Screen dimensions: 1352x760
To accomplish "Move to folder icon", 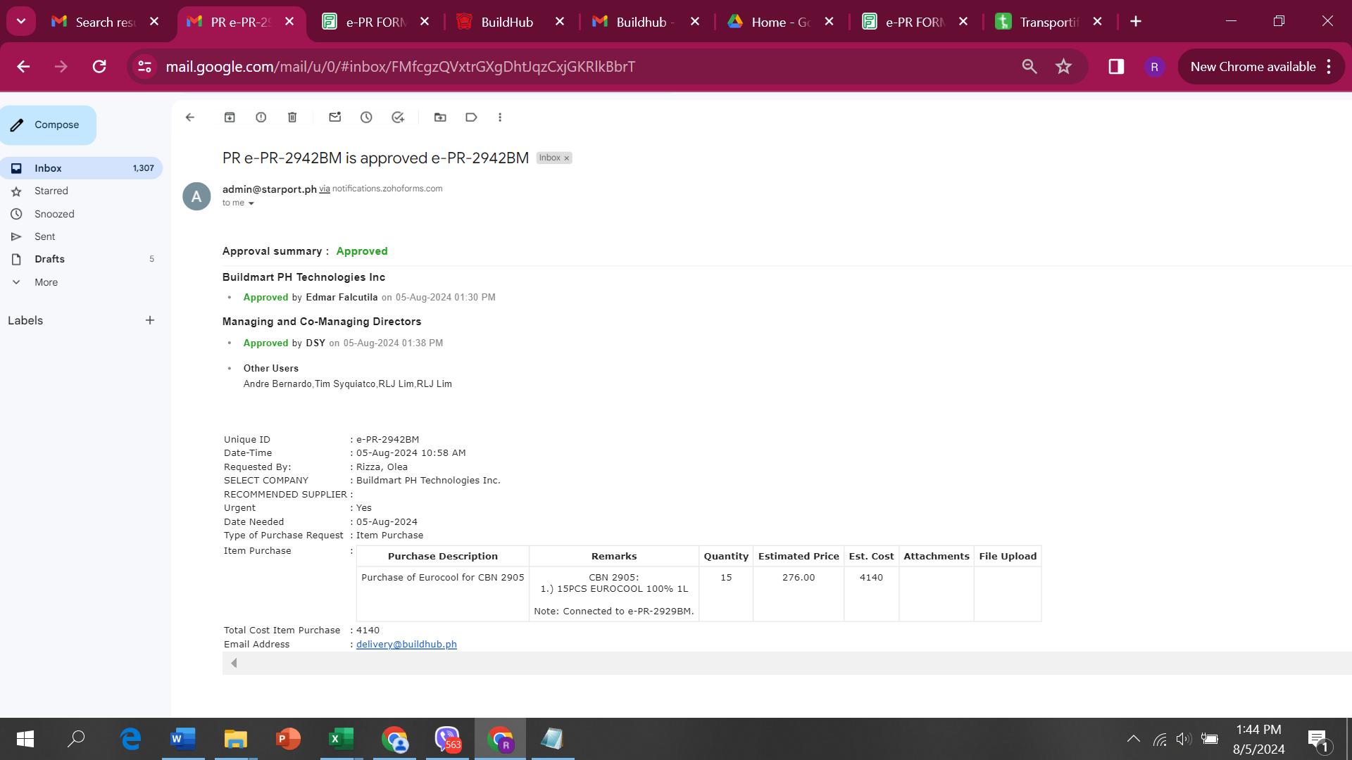I will pyautogui.click(x=440, y=118).
